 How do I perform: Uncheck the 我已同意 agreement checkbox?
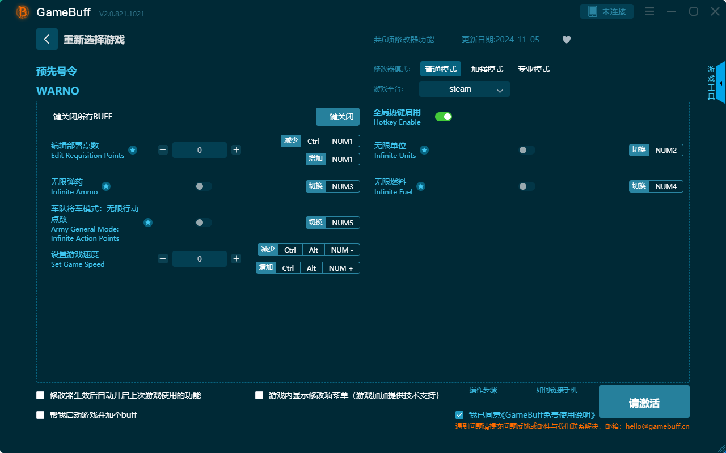459,414
